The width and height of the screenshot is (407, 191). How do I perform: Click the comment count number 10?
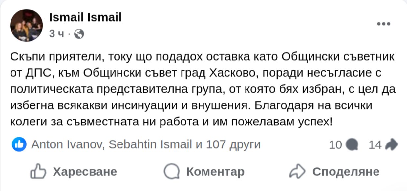click(x=335, y=144)
